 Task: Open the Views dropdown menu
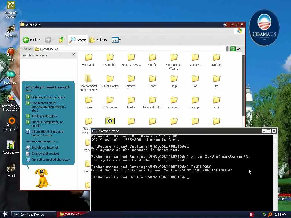tap(116, 40)
